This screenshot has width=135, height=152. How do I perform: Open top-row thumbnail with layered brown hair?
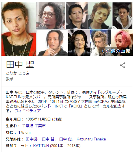pos(100,16)
